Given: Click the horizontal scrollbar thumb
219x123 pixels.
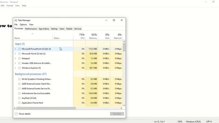Looking at the screenshot, I should 46,108.
